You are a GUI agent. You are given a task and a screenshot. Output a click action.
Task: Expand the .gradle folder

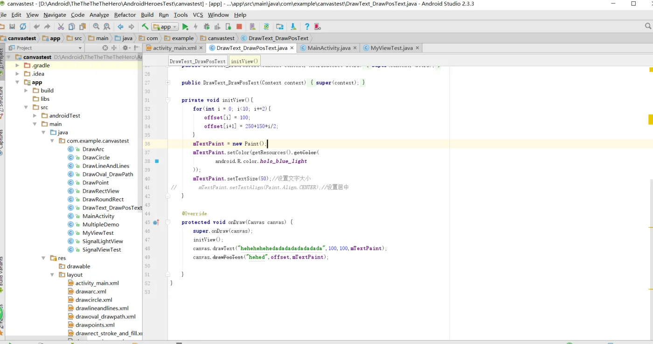17,65
